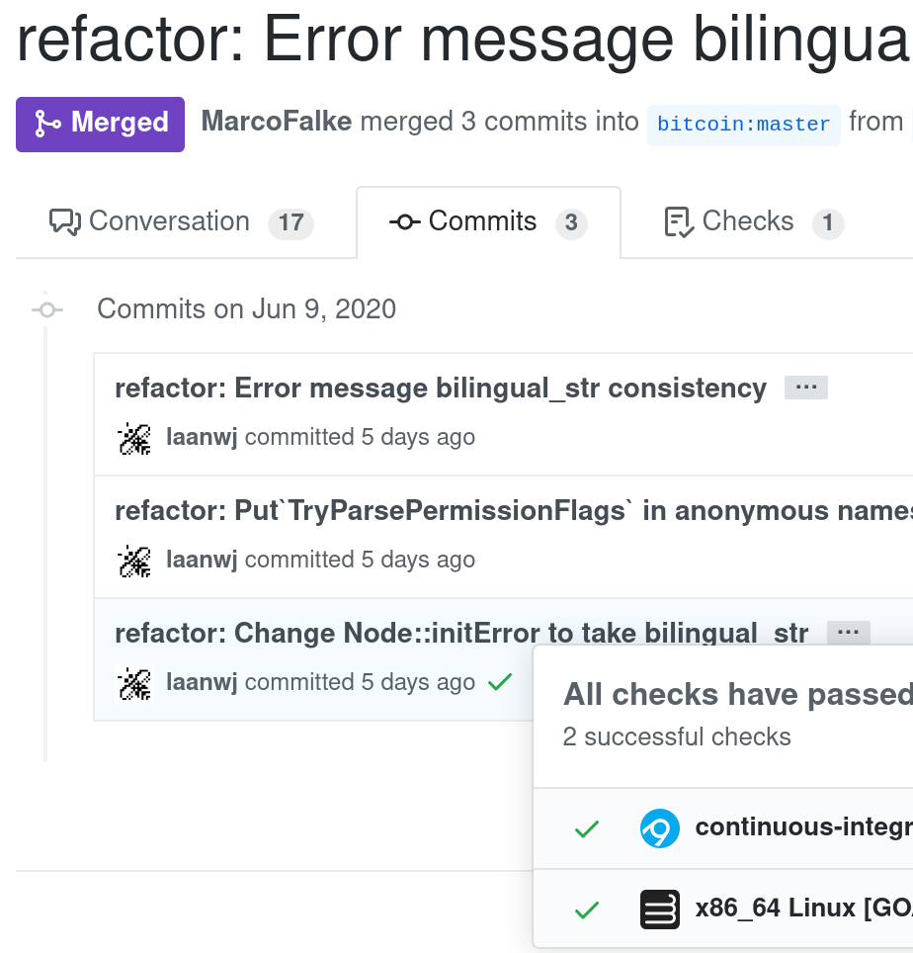Open laanwj link on bilingual_str consistency commit

(x=202, y=438)
